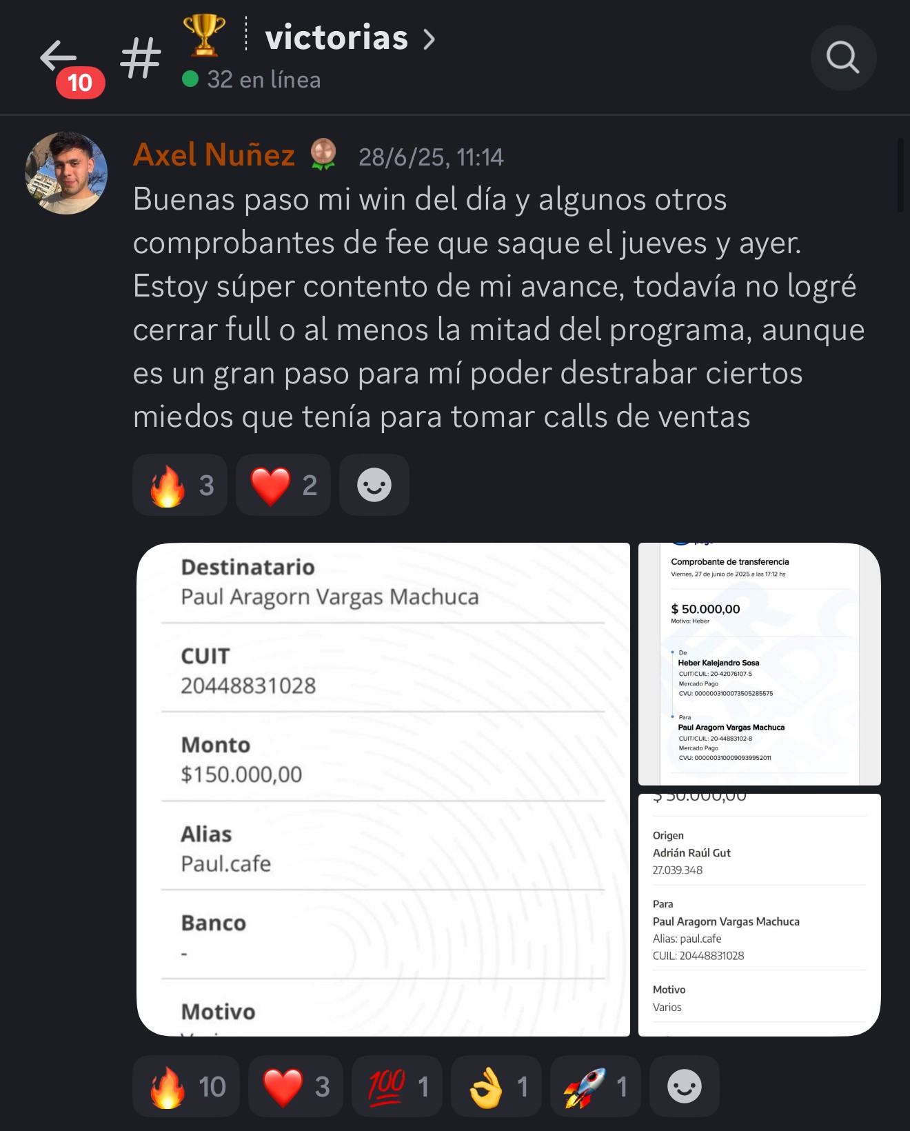Open search with the magnifier icon
The width and height of the screenshot is (910, 1131).
click(x=843, y=57)
